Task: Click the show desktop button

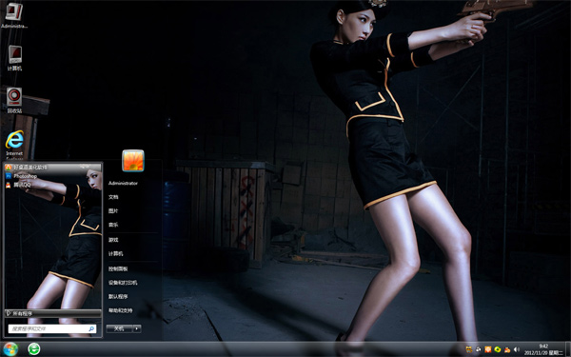Action: [x=568, y=349]
